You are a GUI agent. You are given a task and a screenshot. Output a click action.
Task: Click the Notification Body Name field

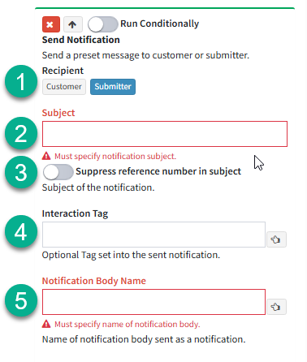(x=153, y=302)
